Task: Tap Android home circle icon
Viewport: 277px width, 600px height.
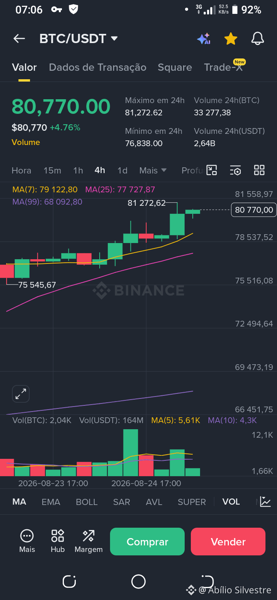Action: pyautogui.click(x=138, y=582)
